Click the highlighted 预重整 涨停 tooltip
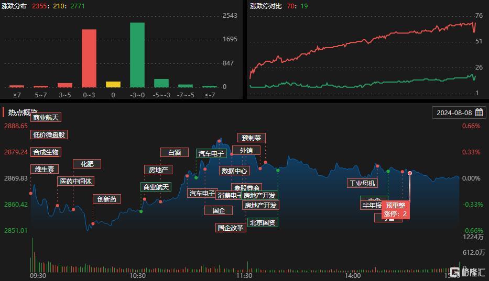This screenshot has height=281, width=489. tap(395, 210)
